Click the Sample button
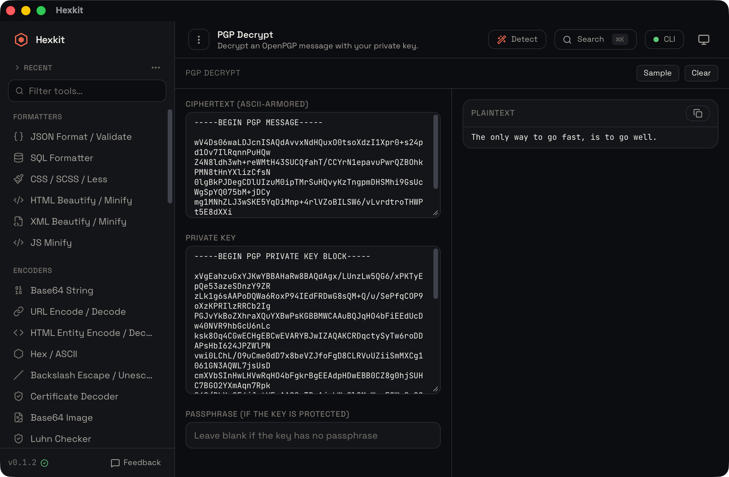729x477 pixels. [x=657, y=73]
